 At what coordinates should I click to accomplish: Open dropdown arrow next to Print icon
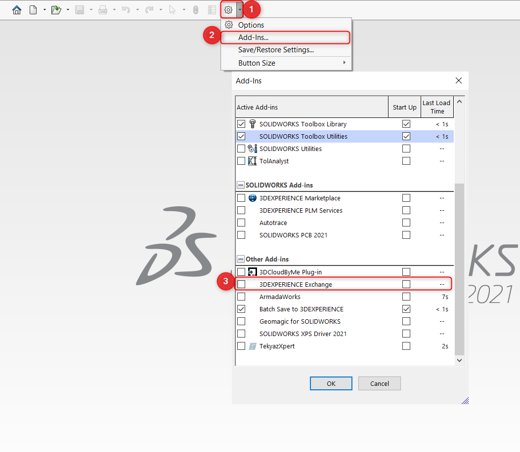tap(114, 10)
